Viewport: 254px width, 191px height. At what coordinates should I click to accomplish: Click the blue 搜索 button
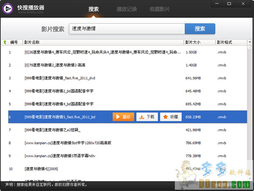pos(200,29)
